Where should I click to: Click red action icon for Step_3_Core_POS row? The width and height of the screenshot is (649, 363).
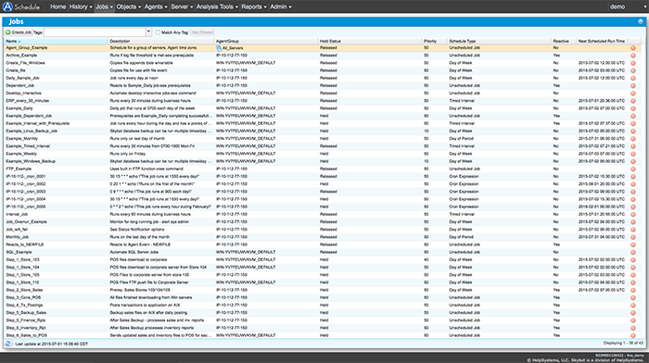pos(633,297)
